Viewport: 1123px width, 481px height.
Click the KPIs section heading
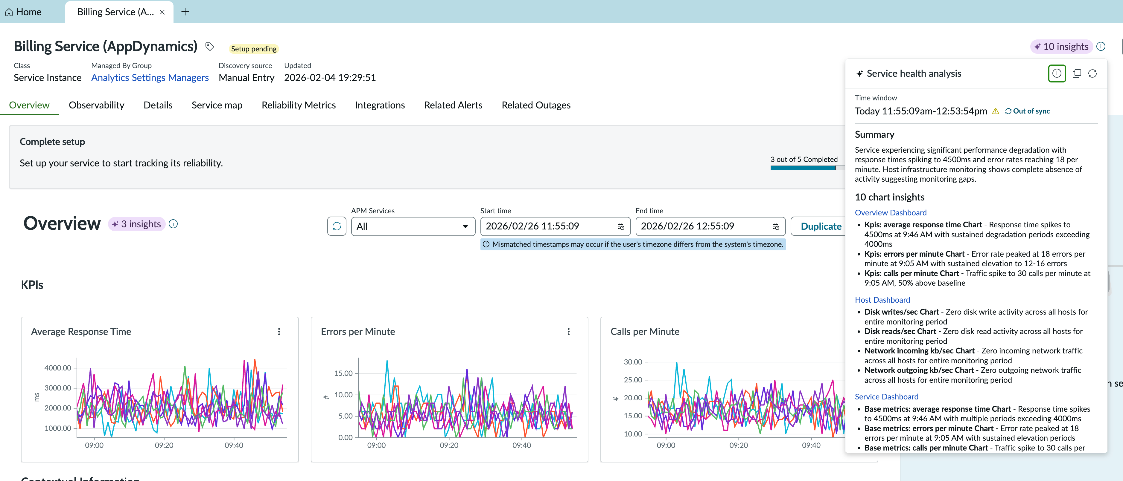tap(32, 285)
